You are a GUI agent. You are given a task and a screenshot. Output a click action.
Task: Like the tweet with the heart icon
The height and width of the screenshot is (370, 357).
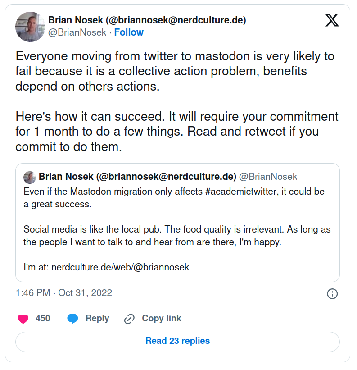pos(23,318)
